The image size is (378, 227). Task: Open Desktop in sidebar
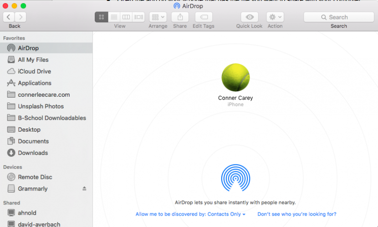(x=46, y=129)
